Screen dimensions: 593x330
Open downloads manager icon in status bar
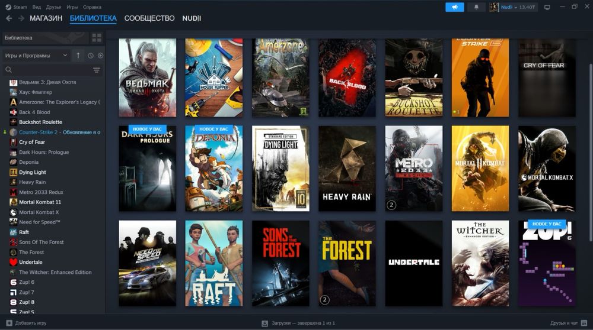[264, 323]
